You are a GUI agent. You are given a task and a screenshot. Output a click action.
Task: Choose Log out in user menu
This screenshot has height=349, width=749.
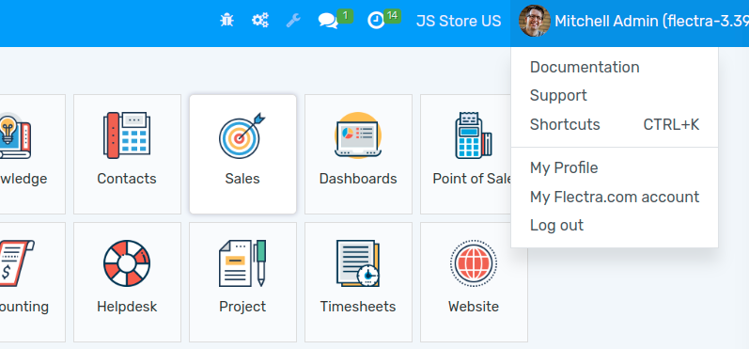(x=557, y=225)
